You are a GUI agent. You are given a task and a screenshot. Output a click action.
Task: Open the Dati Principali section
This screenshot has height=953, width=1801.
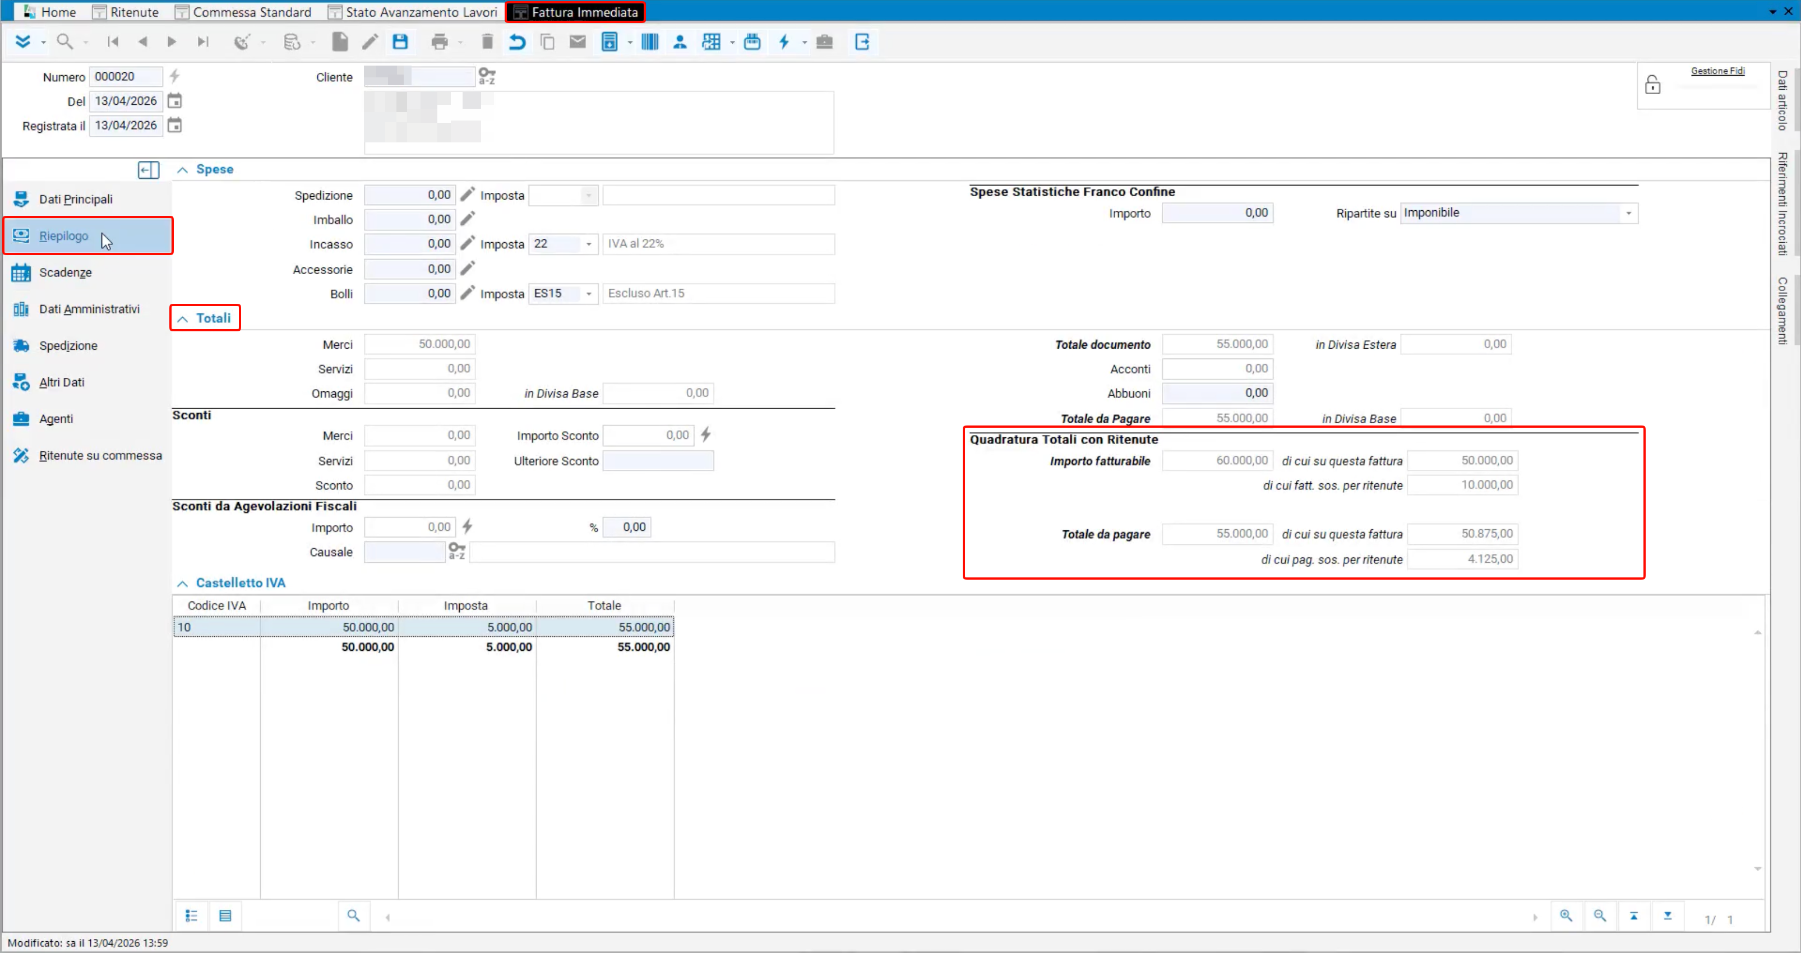point(88,199)
